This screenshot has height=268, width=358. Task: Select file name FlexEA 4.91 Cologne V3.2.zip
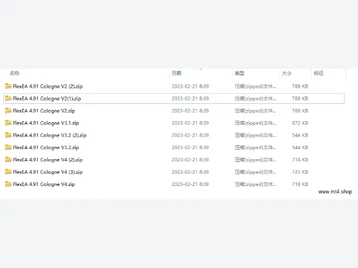click(46, 147)
